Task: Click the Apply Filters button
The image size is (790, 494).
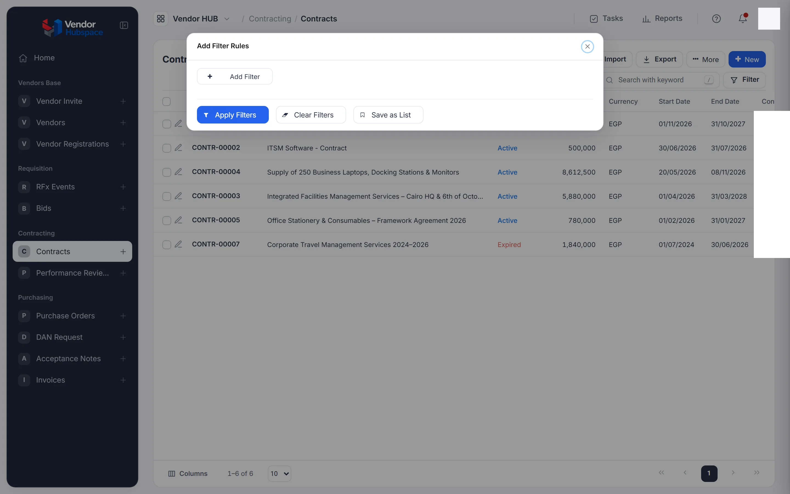Action: point(233,115)
